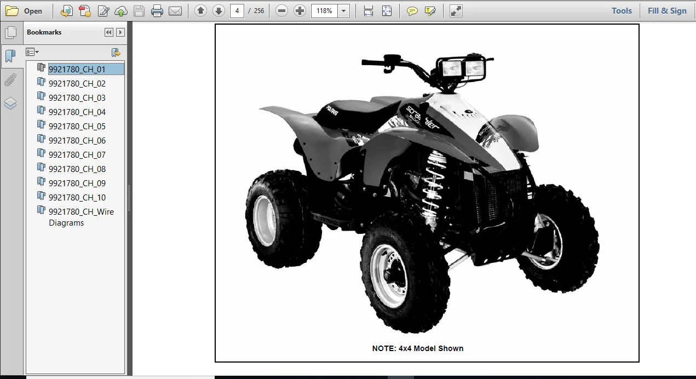Image resolution: width=696 pixels, height=379 pixels.
Task: Select bookmark 9921780_CH_10
Action: 77,197
